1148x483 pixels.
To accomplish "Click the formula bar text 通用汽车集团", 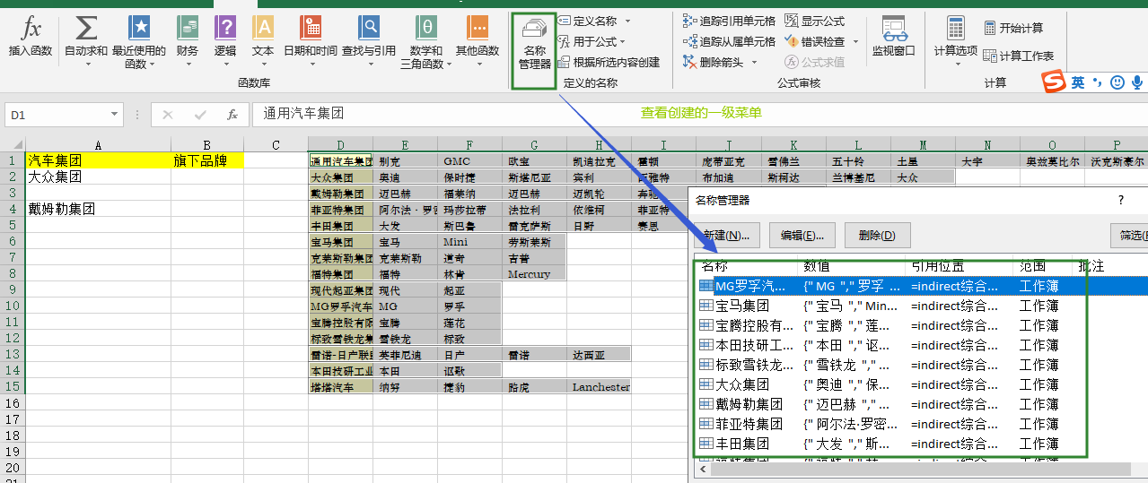I will click(303, 114).
